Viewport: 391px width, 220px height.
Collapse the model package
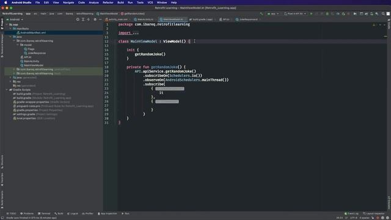click(18, 45)
